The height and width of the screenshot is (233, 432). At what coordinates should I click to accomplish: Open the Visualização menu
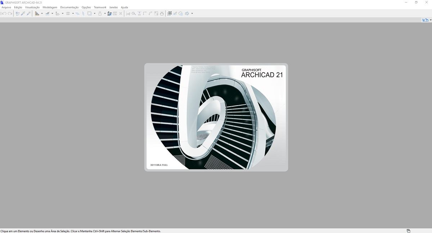(x=32, y=7)
